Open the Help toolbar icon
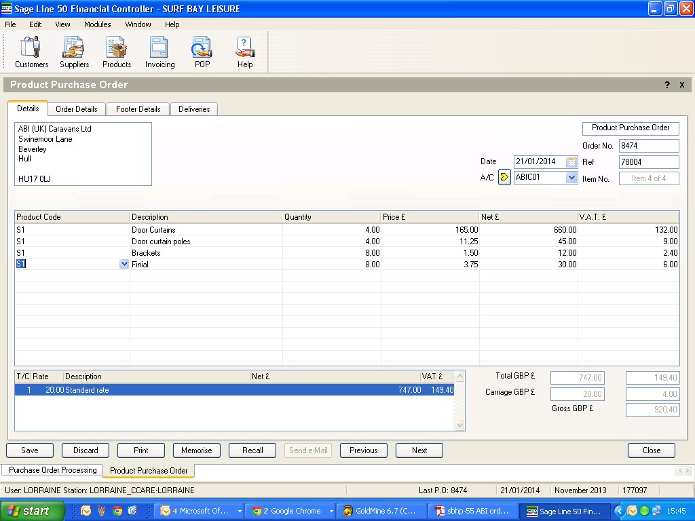This screenshot has height=521, width=695. (x=245, y=52)
